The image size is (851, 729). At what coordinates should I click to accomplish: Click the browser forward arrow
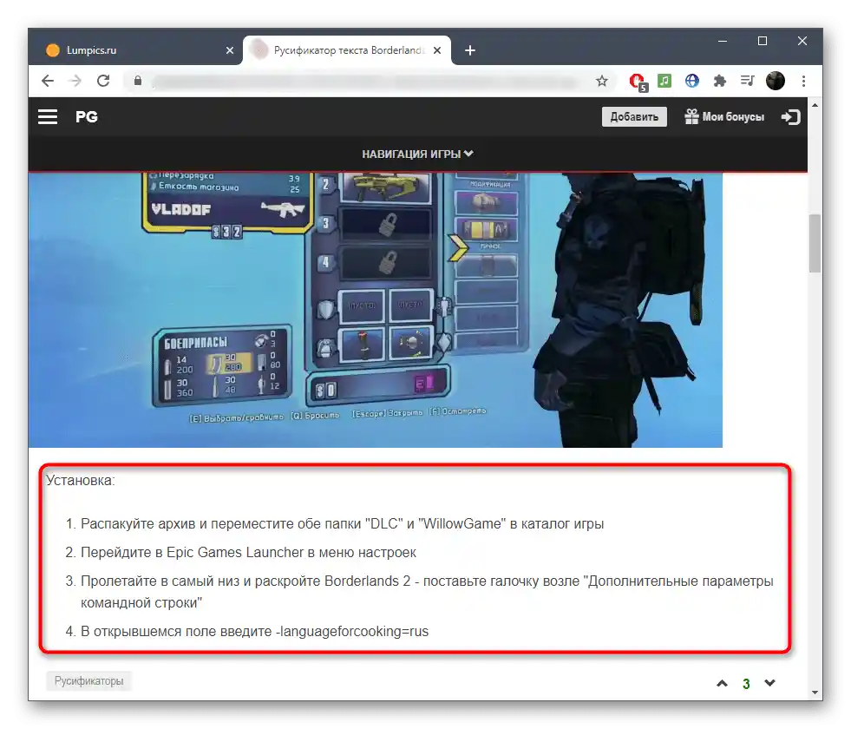tap(75, 81)
